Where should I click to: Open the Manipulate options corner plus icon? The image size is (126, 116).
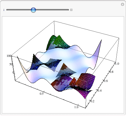coord(123,4)
